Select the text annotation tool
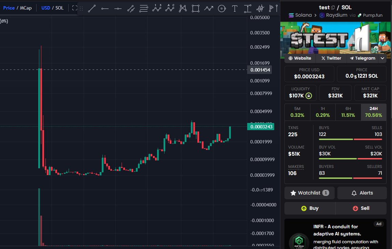This screenshot has height=249, width=392. point(235,9)
